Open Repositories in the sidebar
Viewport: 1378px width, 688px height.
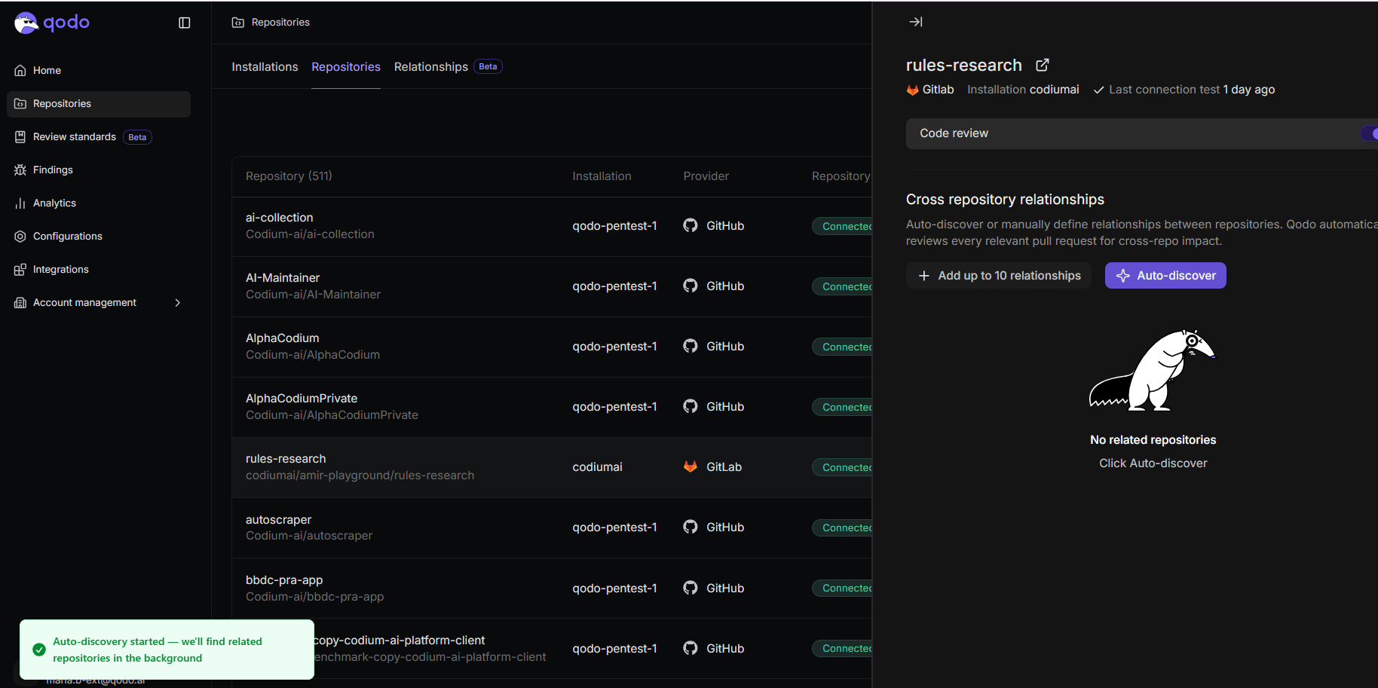(x=99, y=104)
